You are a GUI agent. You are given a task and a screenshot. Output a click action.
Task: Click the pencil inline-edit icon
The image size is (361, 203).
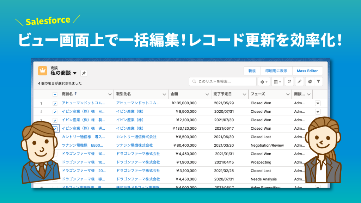[300, 82]
